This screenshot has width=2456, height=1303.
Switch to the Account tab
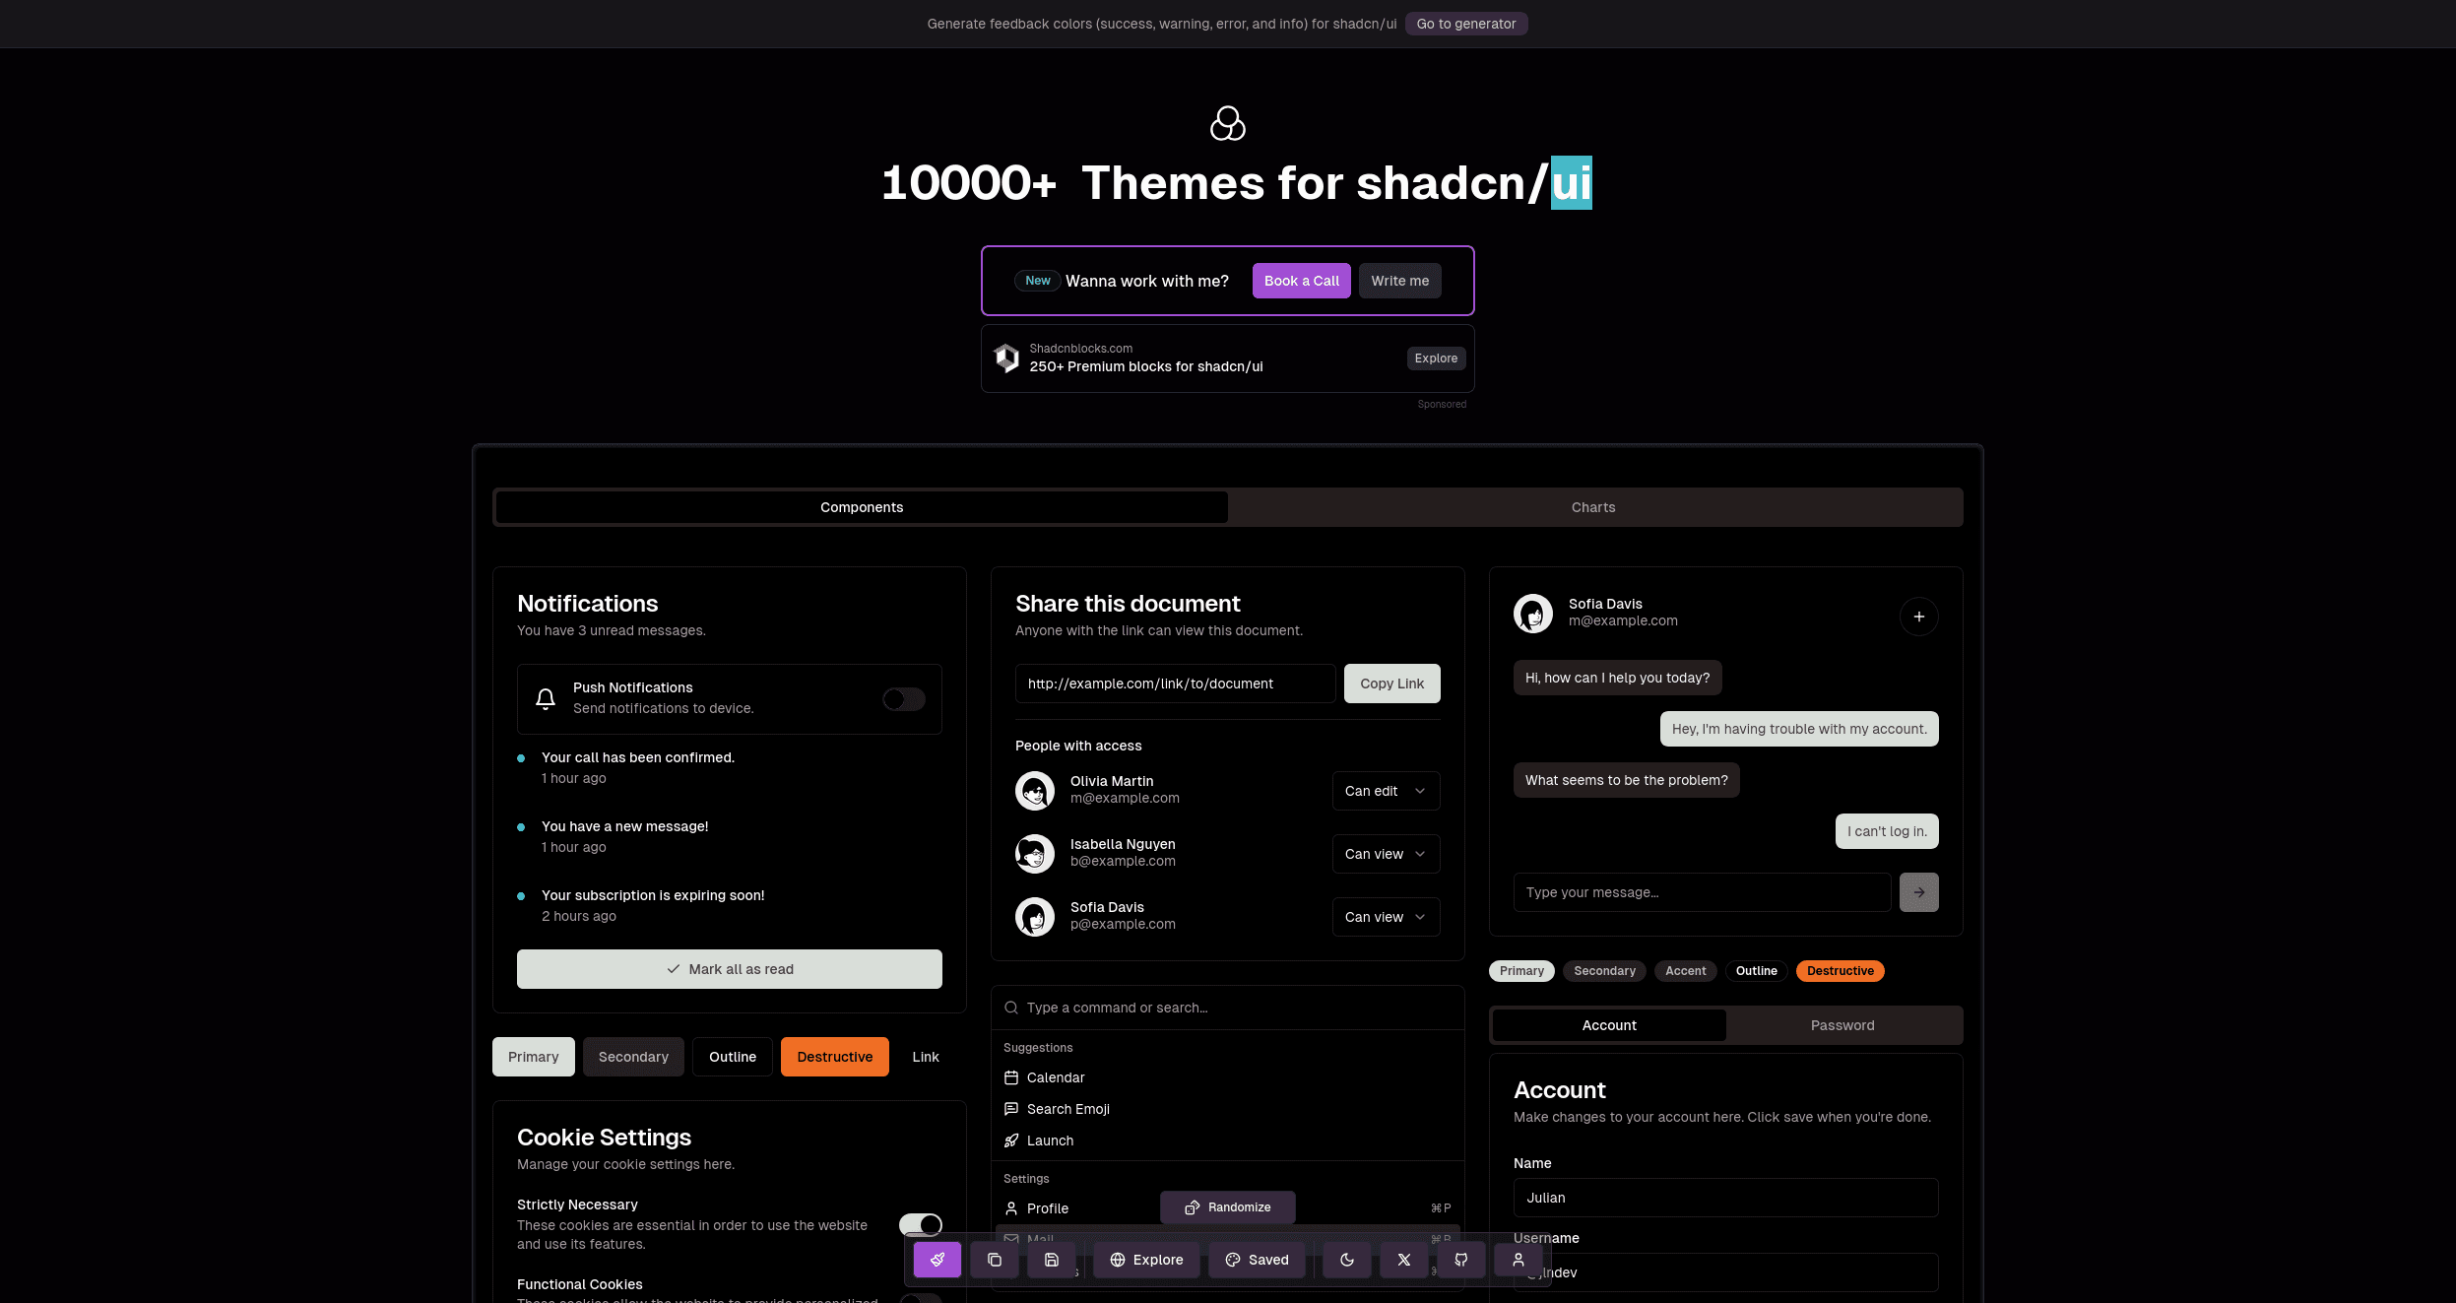pyautogui.click(x=1609, y=1025)
